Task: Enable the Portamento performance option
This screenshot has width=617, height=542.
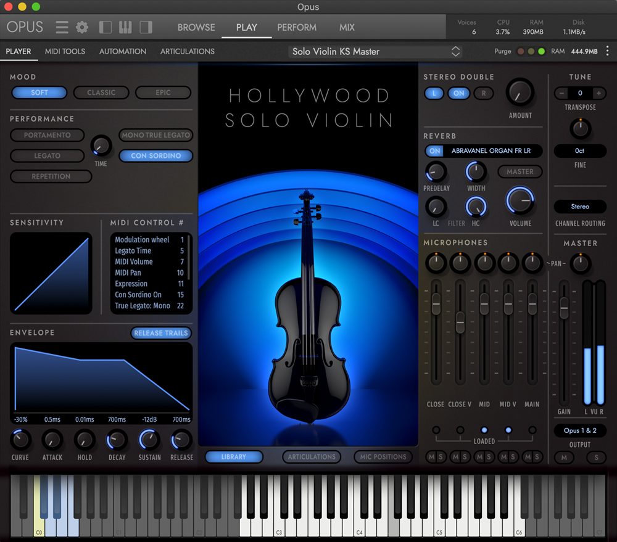Action: tap(47, 135)
